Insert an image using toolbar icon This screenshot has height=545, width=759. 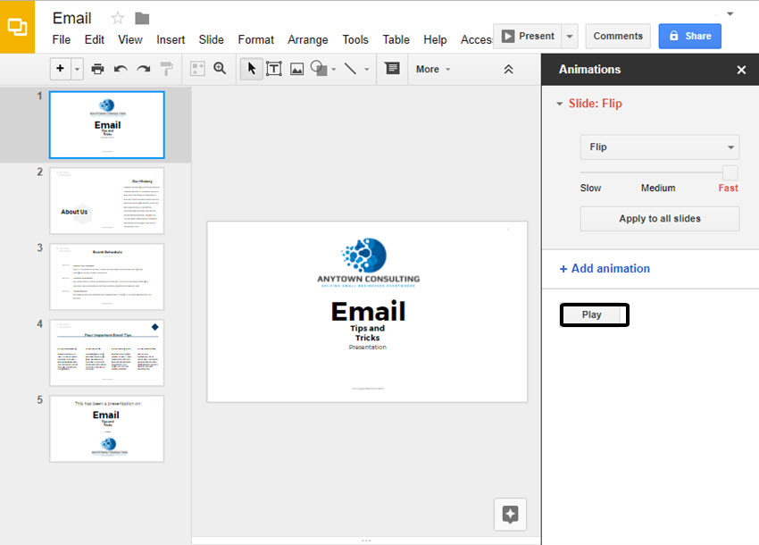[296, 69]
